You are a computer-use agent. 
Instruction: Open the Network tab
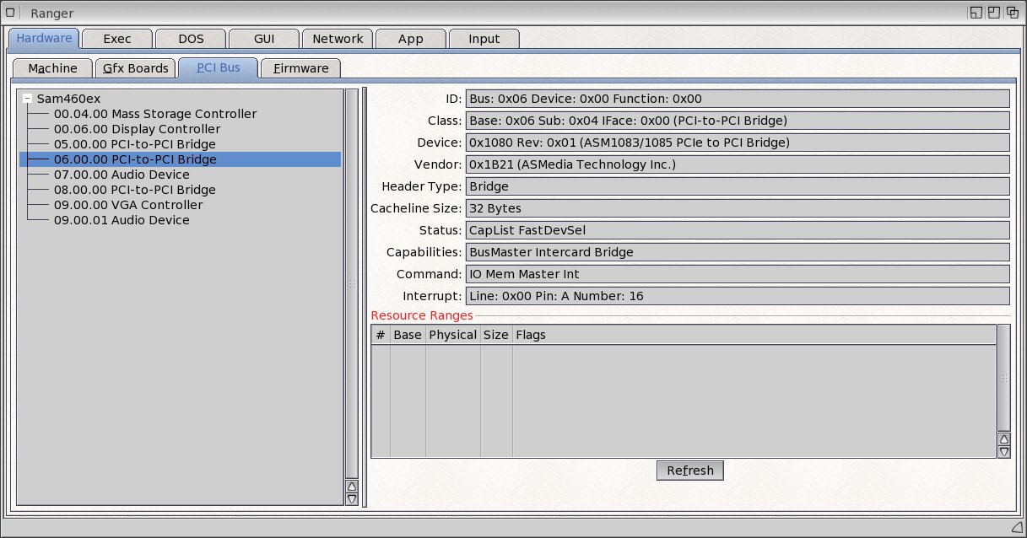(x=338, y=39)
